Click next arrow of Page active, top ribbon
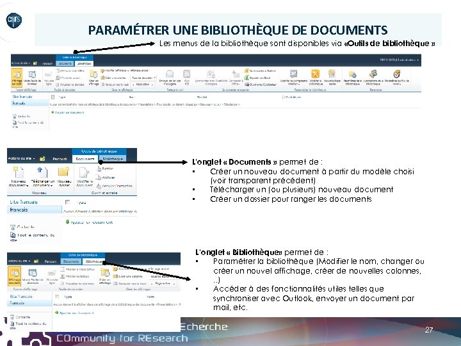 [x=152, y=85]
